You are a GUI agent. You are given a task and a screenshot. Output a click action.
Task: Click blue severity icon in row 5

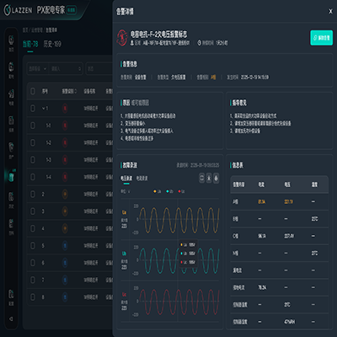[x=65, y=246]
